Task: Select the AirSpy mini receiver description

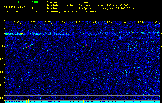Action: pos(107,8)
